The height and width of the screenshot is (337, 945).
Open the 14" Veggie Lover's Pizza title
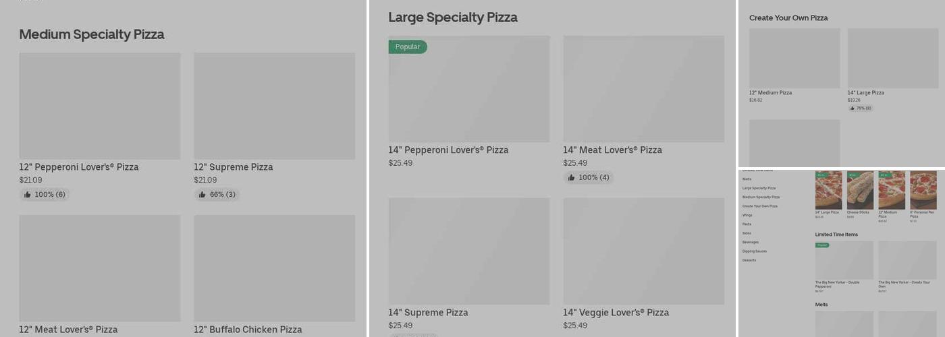(616, 313)
